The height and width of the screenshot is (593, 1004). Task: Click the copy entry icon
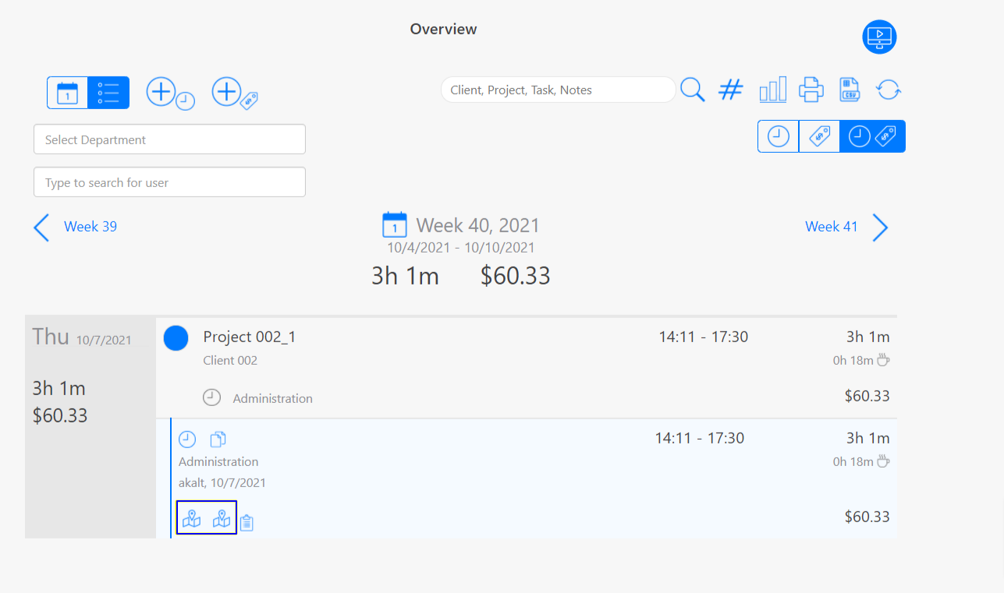[218, 439]
